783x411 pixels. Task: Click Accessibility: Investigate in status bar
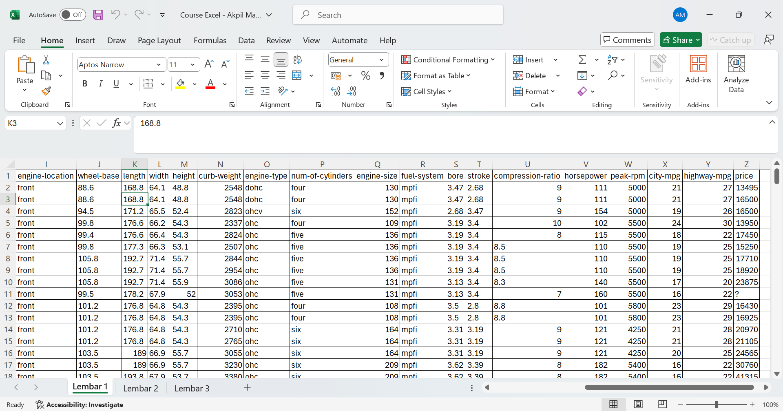point(80,404)
